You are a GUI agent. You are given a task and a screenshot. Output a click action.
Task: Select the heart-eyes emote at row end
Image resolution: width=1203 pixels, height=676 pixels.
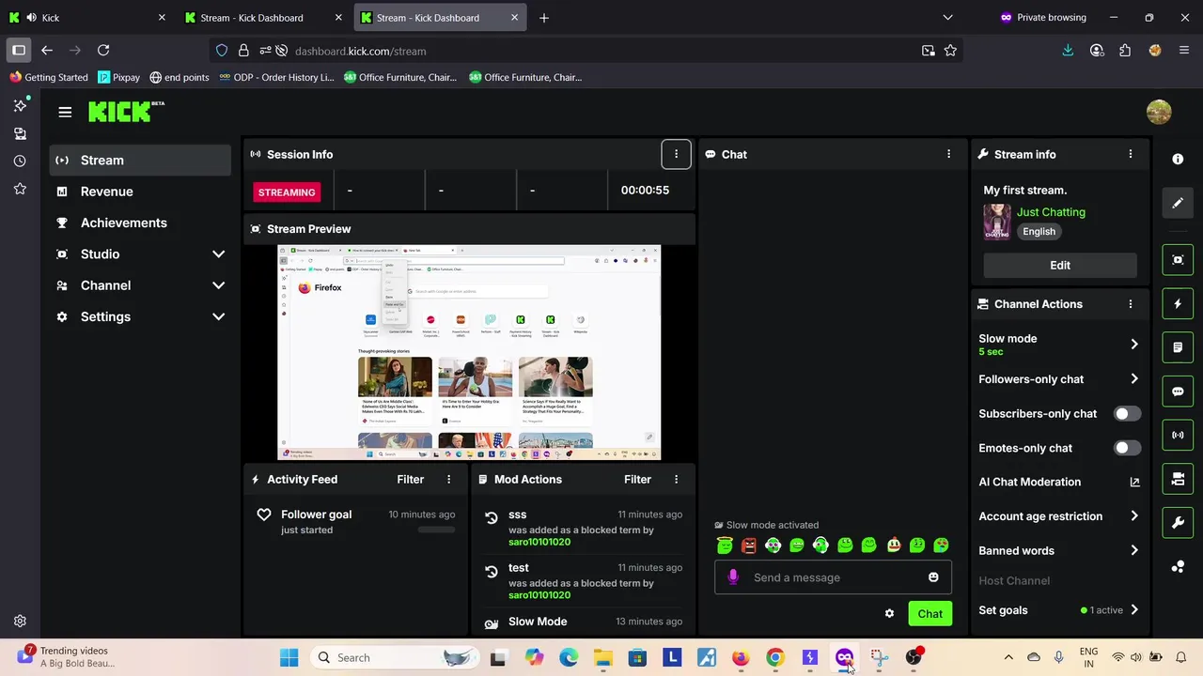[x=941, y=545]
